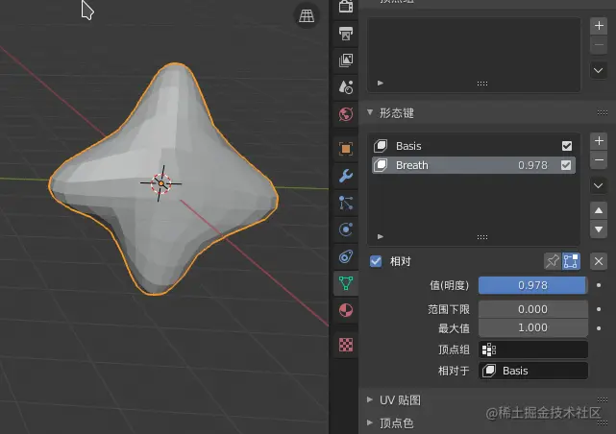Remove the selected shape key
616x434 pixels.
click(599, 160)
